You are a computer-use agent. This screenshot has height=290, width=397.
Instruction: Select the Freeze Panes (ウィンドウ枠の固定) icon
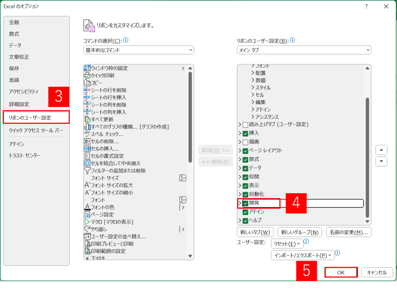coord(87,68)
